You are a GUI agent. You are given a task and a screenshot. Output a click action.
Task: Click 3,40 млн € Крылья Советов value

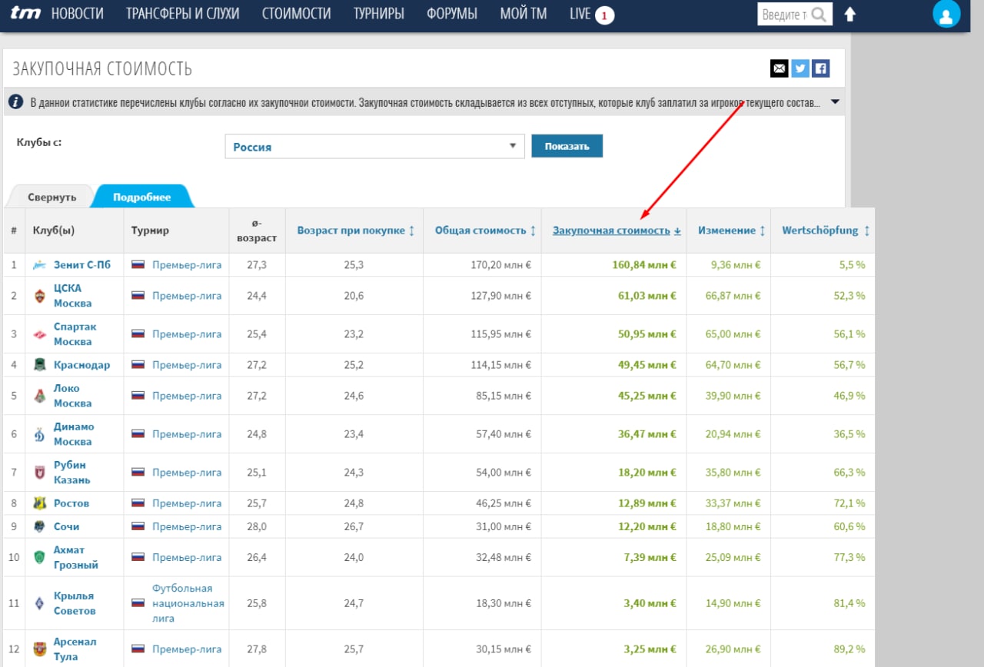click(x=650, y=603)
